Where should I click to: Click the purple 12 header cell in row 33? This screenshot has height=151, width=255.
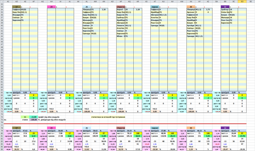coord(225,7)
